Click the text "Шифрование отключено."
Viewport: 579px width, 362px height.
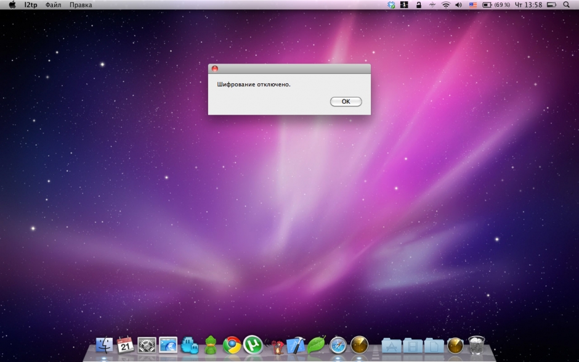[254, 84]
